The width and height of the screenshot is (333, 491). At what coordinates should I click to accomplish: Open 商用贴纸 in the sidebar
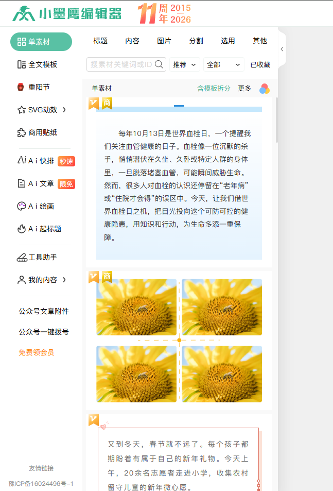coord(43,132)
